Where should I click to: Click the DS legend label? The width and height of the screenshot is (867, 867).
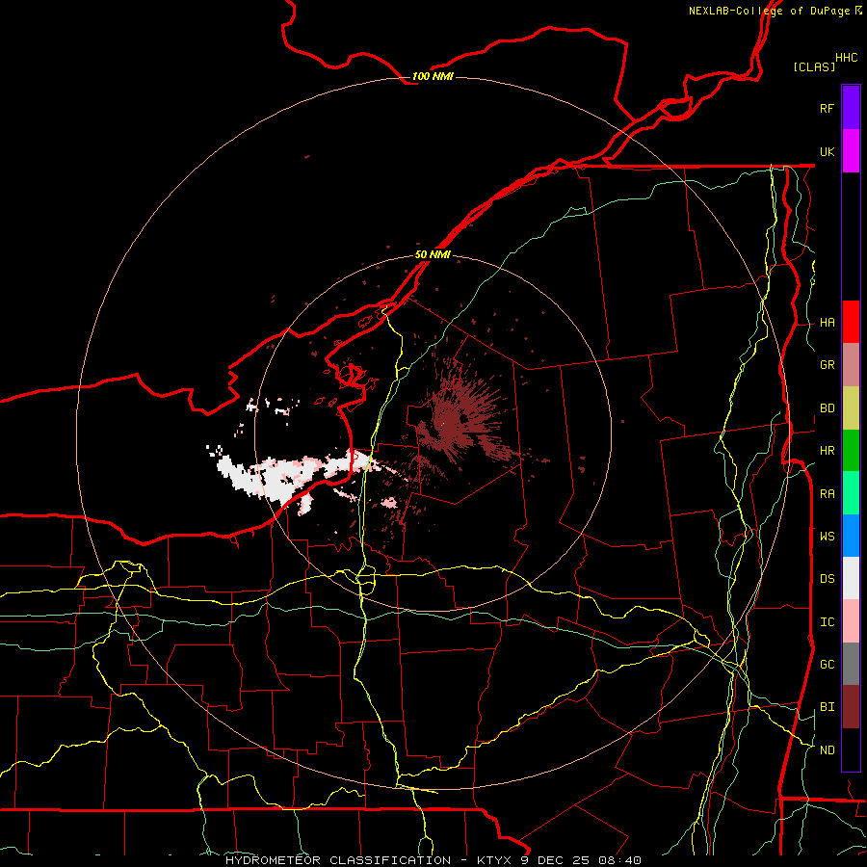[828, 579]
